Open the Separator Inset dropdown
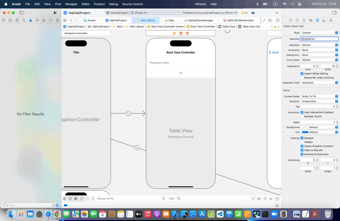340x221 pixels. click(x=319, y=83)
